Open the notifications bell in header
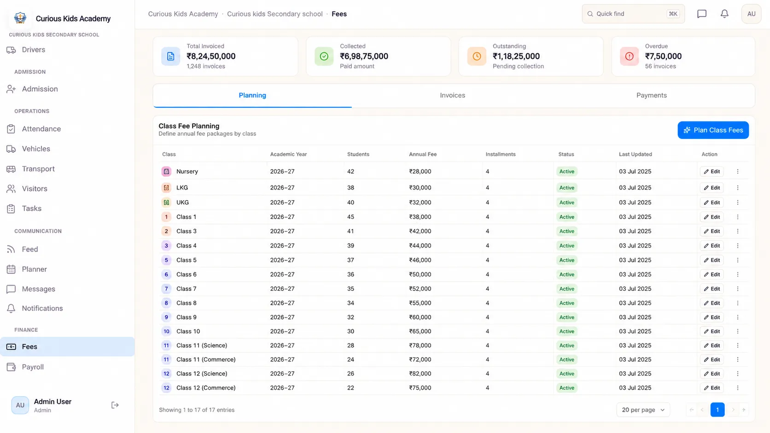770x433 pixels. pos(724,14)
